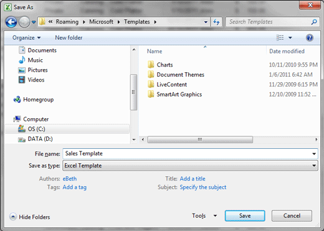Expand the arrow after Templates breadcrumb

pos(155,22)
